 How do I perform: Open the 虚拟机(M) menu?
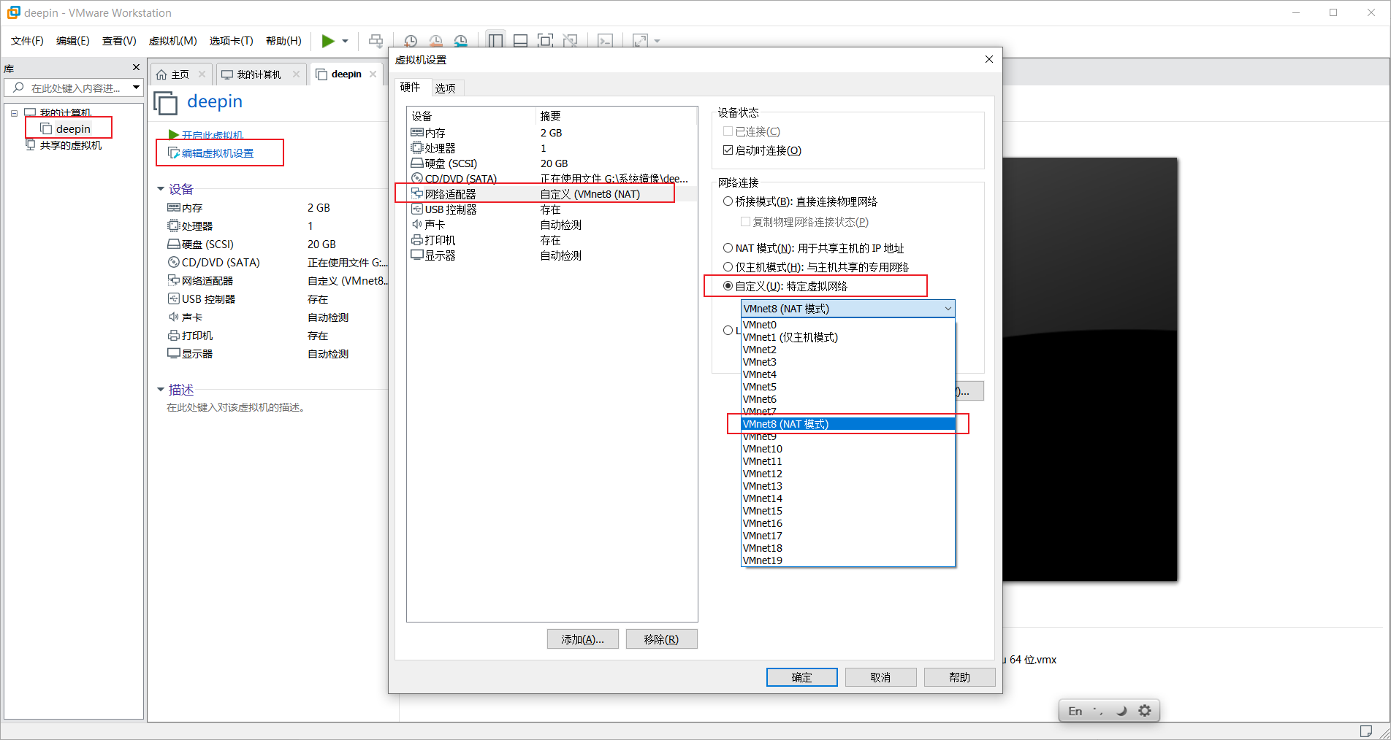click(172, 41)
